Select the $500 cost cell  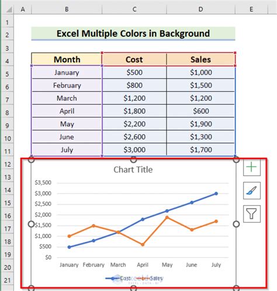pos(134,72)
